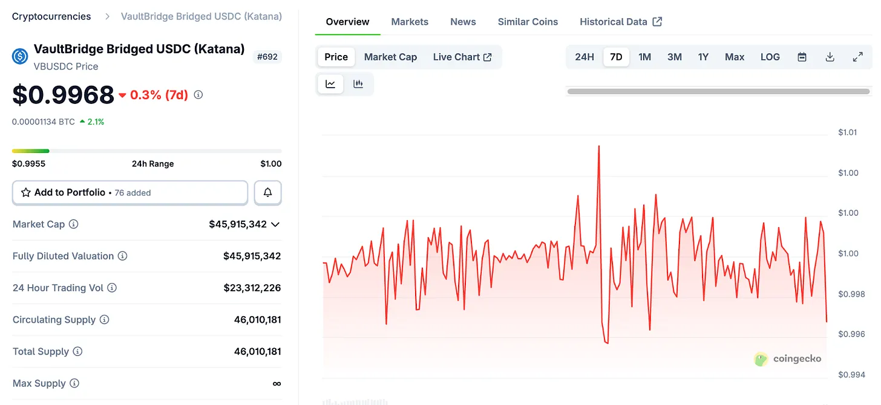881x405 pixels.
Task: Select the line chart view icon
Action: [330, 84]
